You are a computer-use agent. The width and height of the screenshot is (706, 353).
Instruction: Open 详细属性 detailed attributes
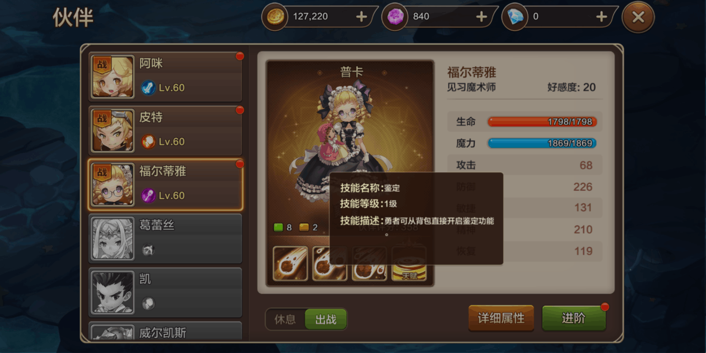point(501,318)
